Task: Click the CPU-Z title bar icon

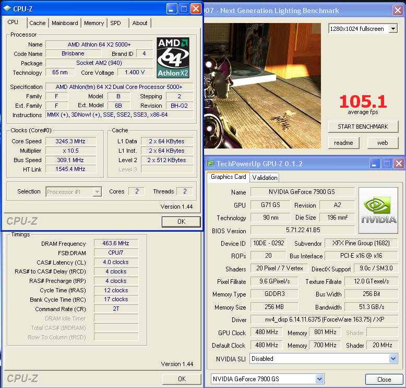Action: [6, 9]
